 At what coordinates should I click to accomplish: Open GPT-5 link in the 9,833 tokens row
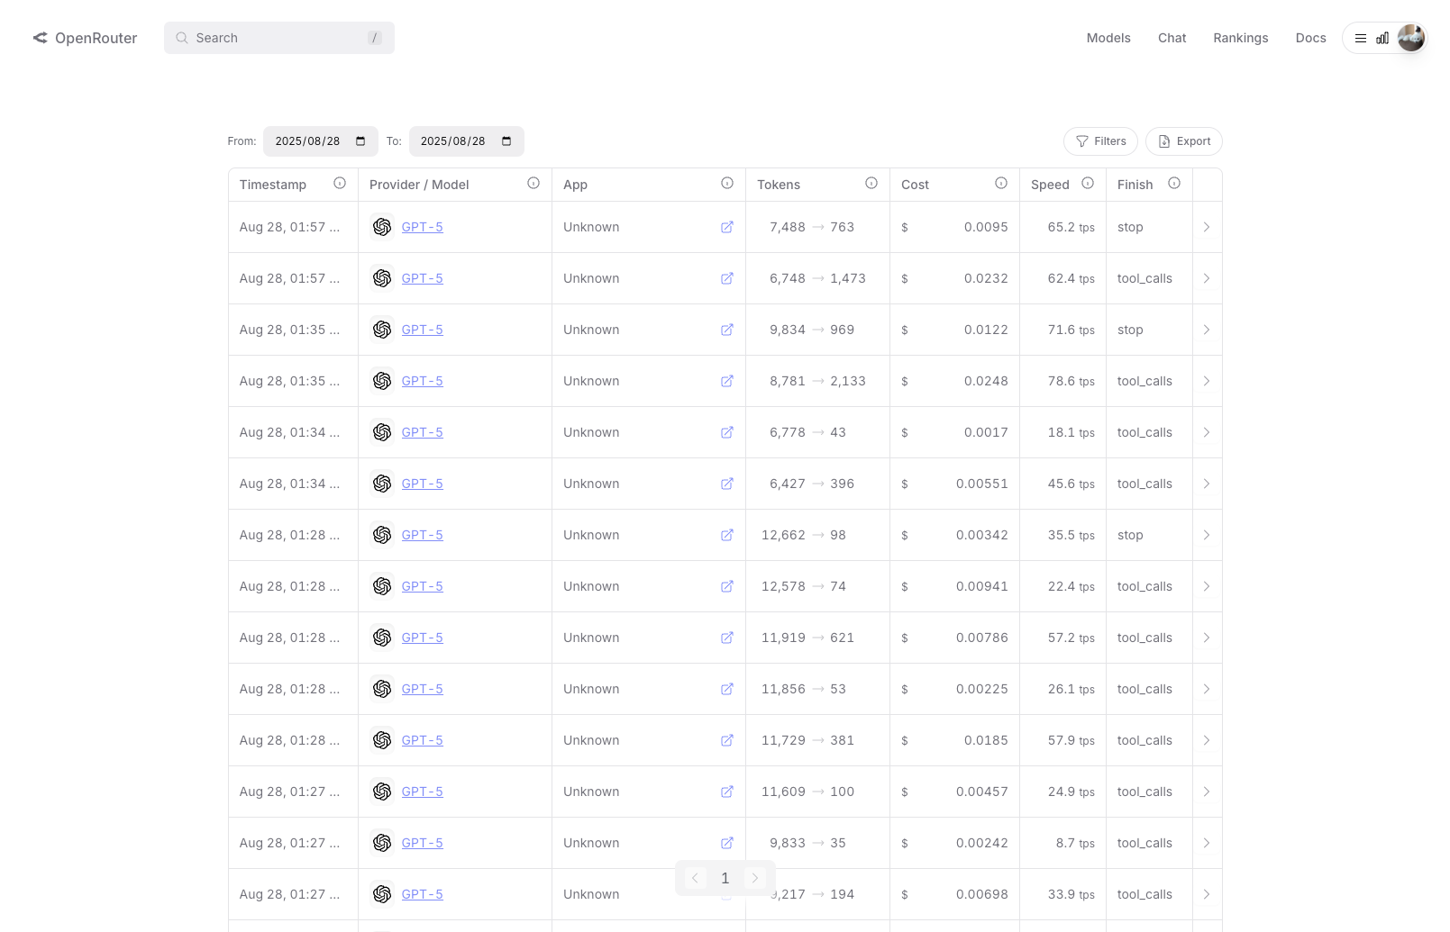422,843
